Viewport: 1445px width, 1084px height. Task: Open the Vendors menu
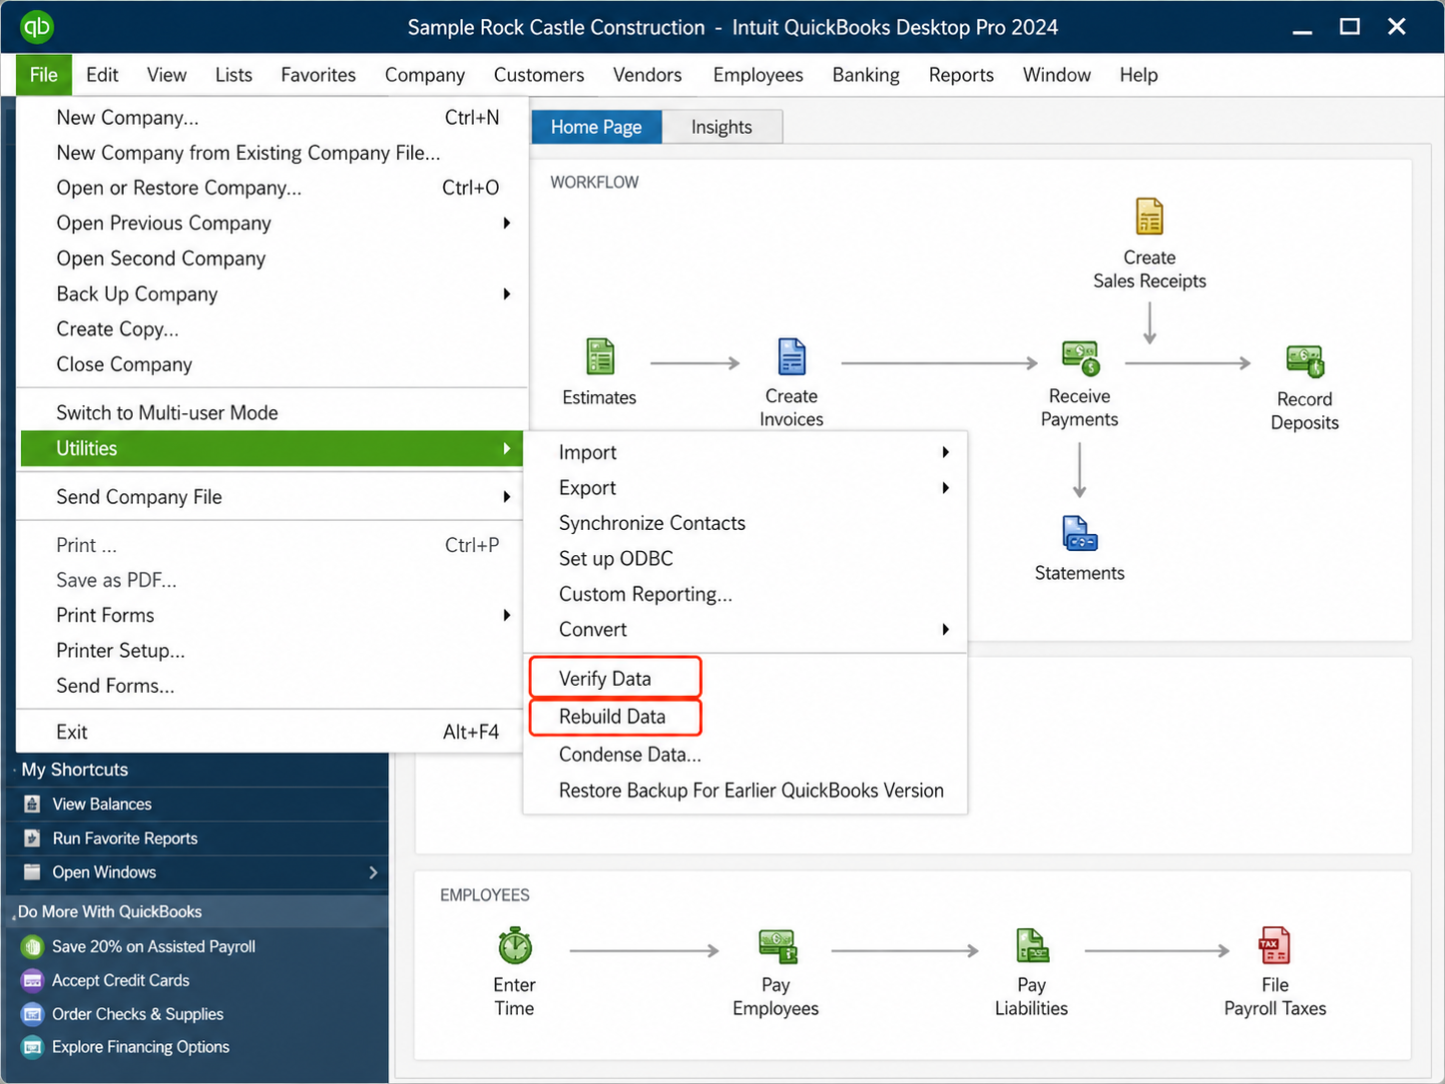(x=647, y=75)
